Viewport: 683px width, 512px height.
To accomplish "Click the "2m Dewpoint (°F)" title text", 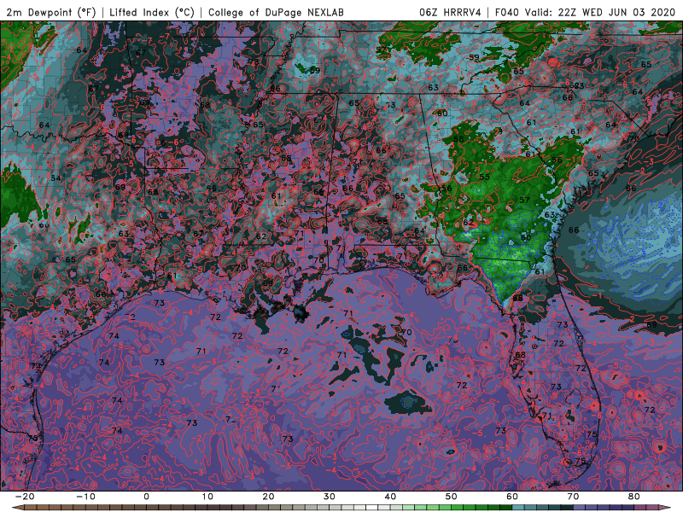I will point(51,12).
